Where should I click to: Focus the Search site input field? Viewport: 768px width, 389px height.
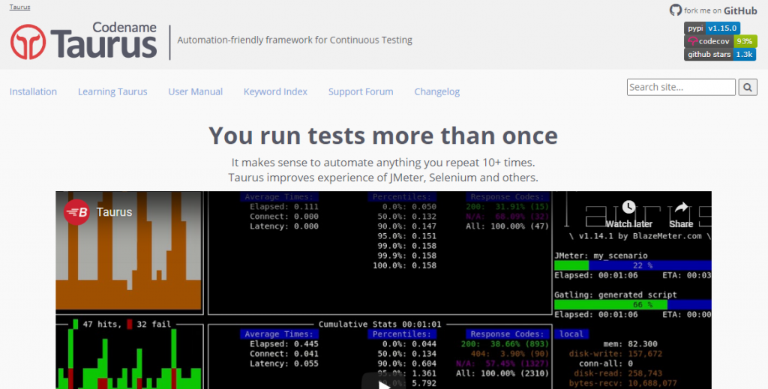[681, 87]
